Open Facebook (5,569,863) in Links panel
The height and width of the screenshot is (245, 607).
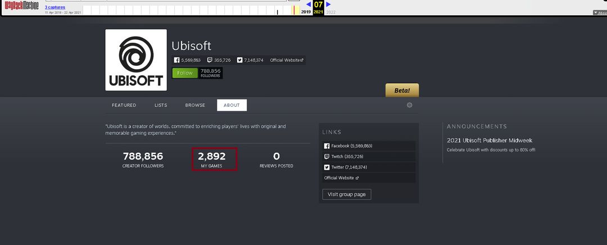tap(369, 146)
